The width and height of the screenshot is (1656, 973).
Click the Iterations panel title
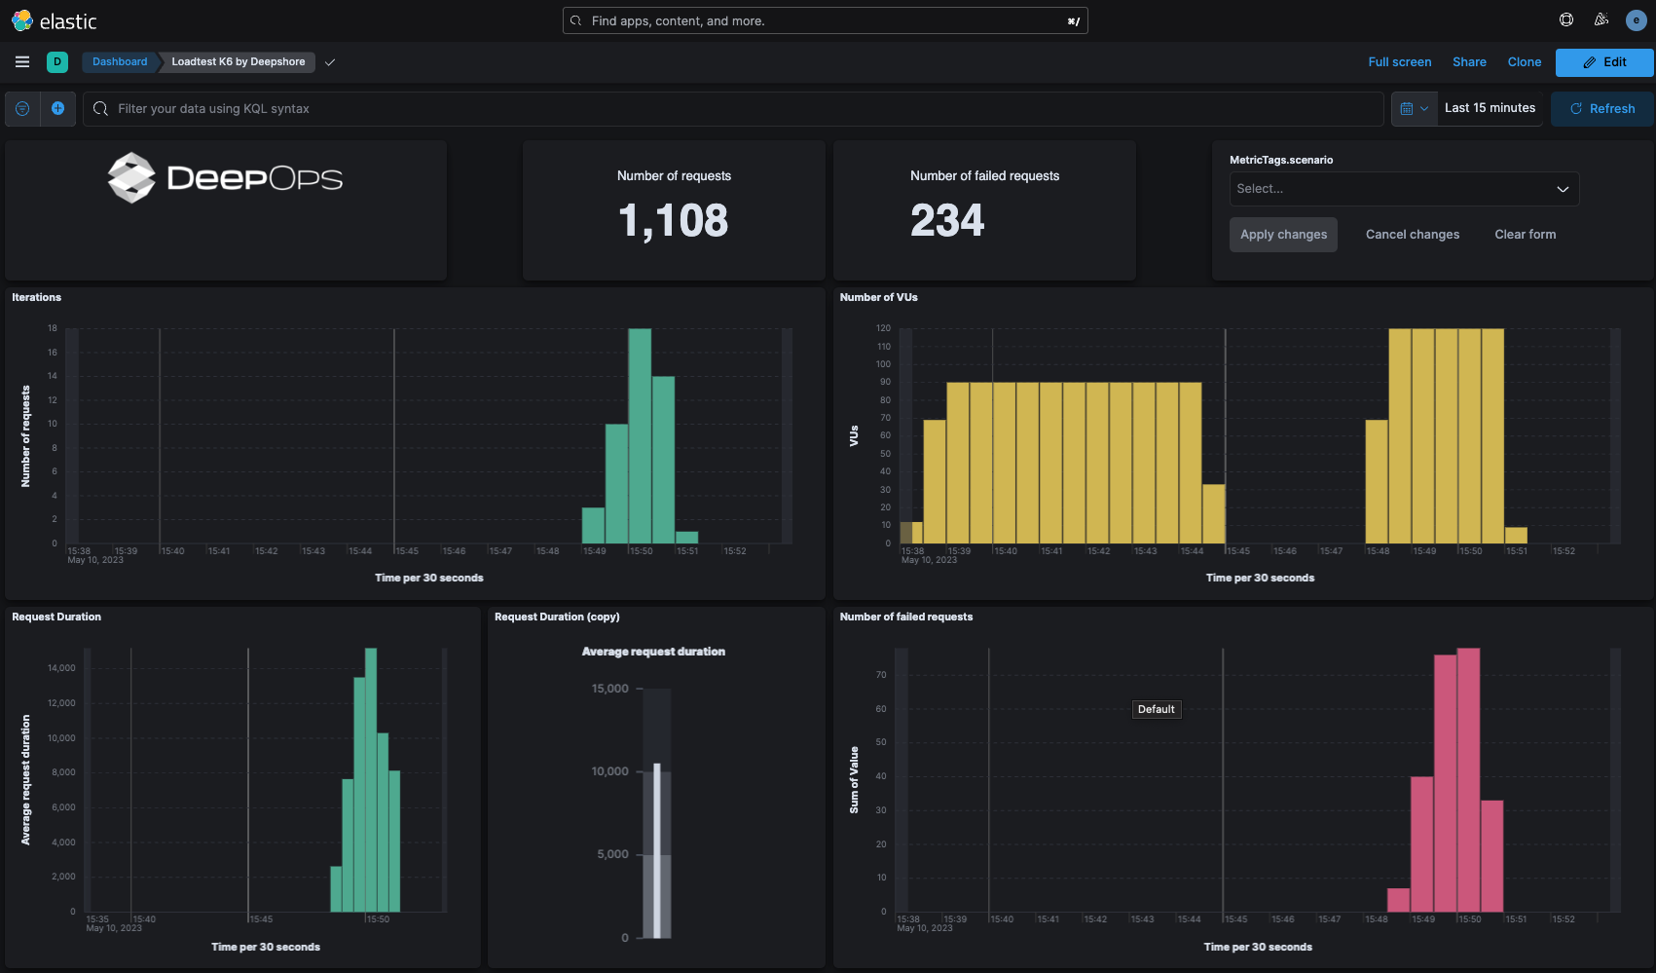36,297
